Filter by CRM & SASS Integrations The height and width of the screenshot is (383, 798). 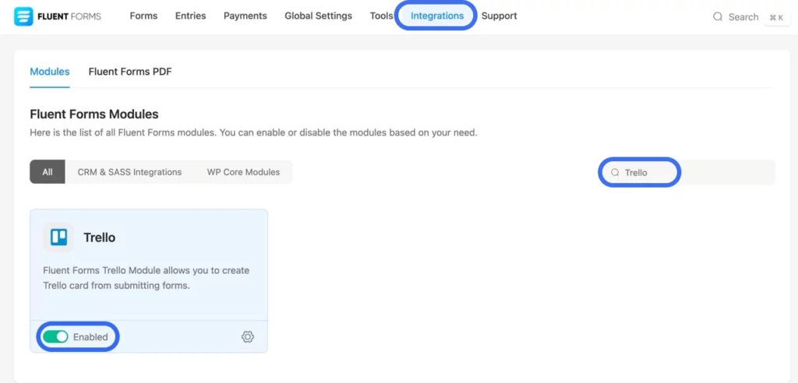coord(130,172)
